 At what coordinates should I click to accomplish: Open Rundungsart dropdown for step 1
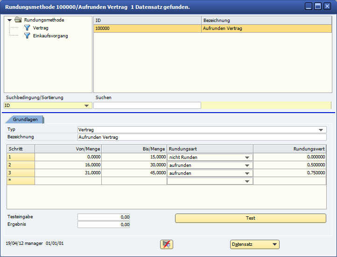click(247, 157)
